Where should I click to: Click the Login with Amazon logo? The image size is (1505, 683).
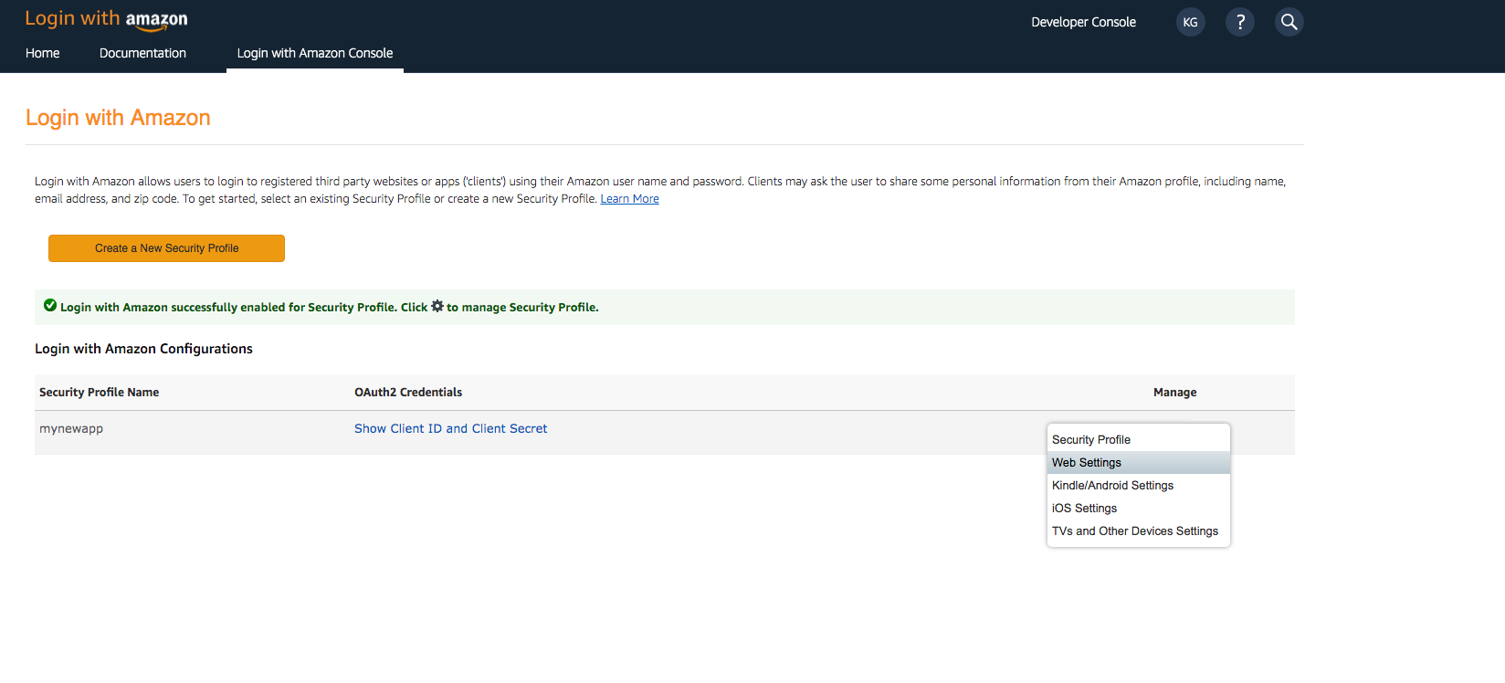(106, 20)
